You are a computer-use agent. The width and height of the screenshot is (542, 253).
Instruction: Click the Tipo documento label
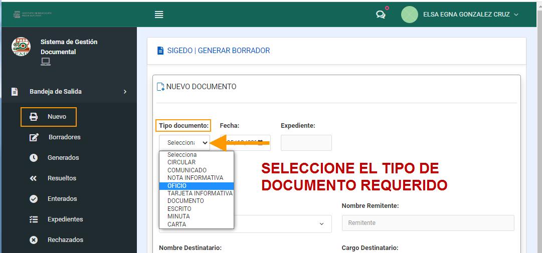183,126
